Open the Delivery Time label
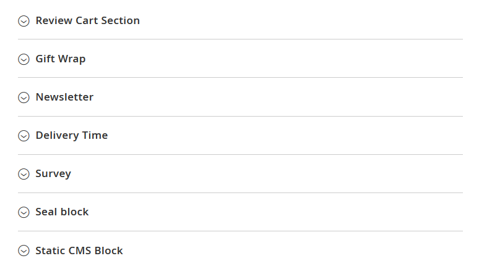 coord(71,135)
